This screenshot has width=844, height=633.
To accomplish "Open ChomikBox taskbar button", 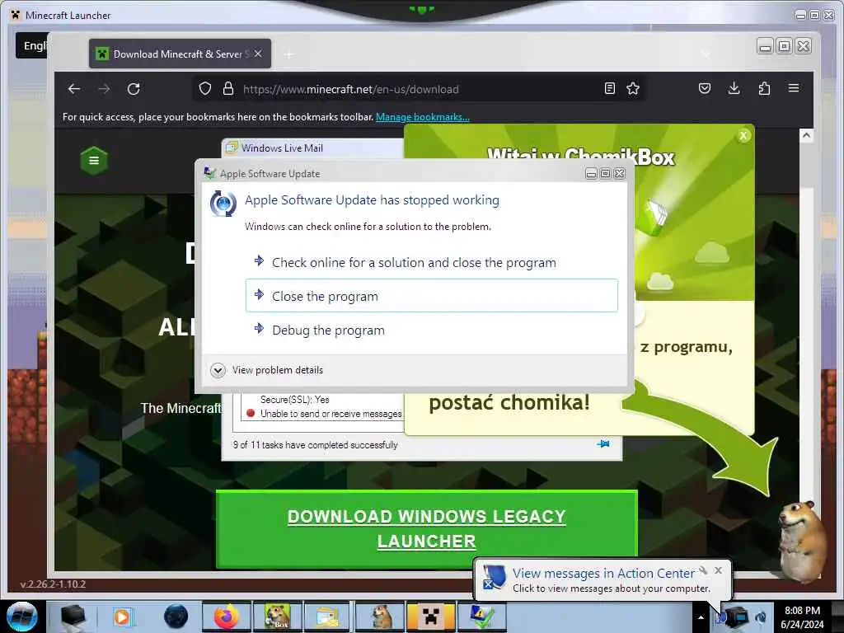I will pos(277,617).
